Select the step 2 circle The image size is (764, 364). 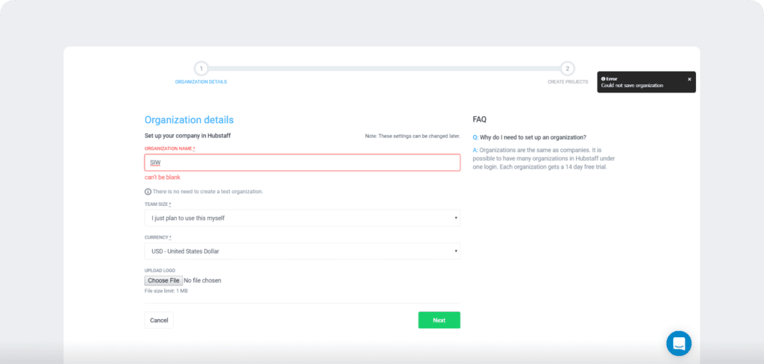click(x=567, y=69)
